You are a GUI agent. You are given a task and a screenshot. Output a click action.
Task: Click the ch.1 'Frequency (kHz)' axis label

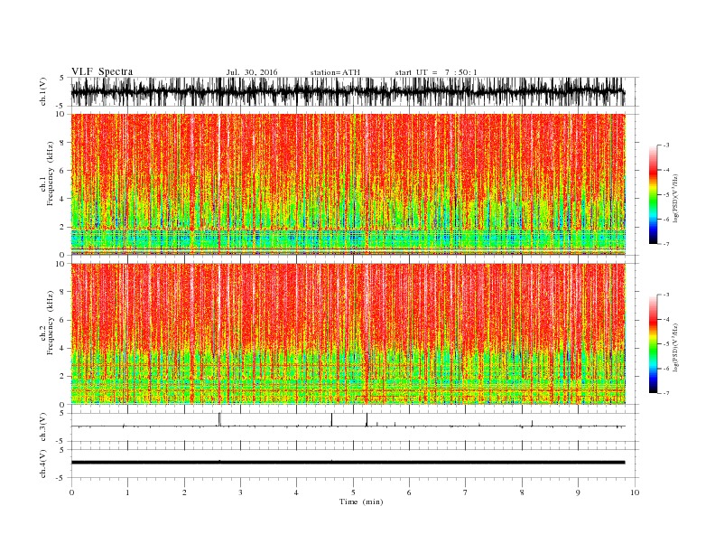(51, 173)
